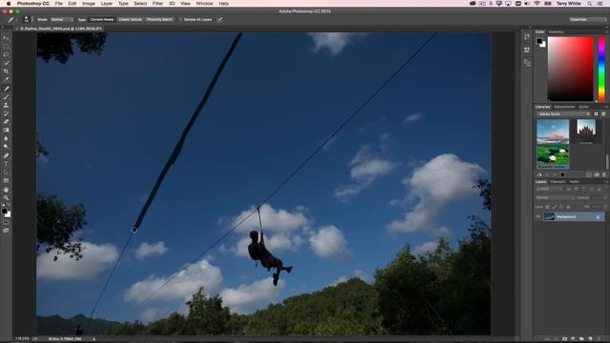
Task: Select the Rectangle shape tool
Action: coord(6,180)
